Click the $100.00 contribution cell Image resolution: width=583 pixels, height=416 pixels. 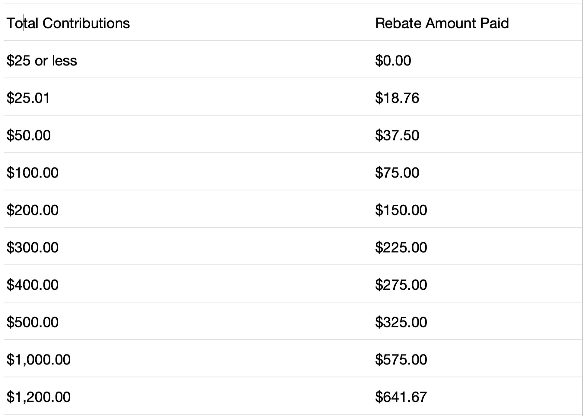click(x=33, y=173)
